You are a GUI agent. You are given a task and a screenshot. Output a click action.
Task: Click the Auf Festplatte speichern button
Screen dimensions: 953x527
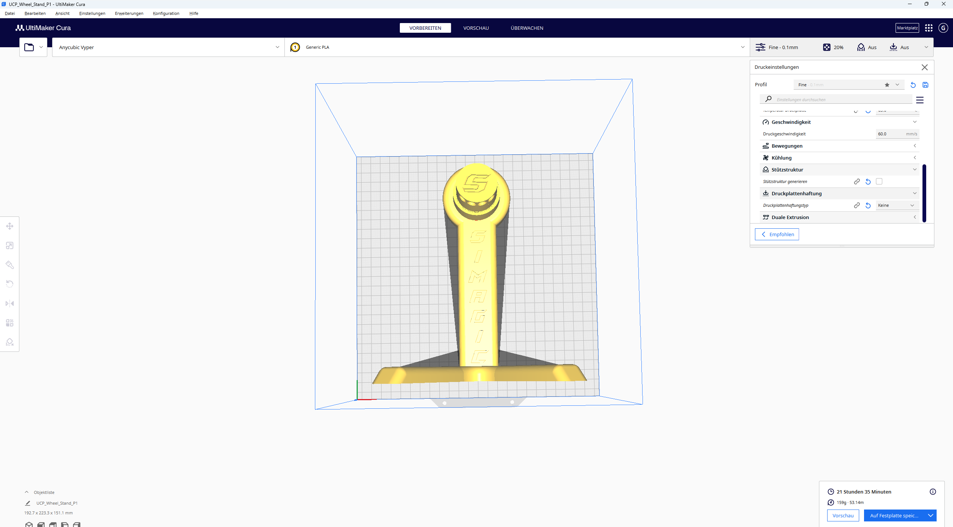click(x=894, y=515)
